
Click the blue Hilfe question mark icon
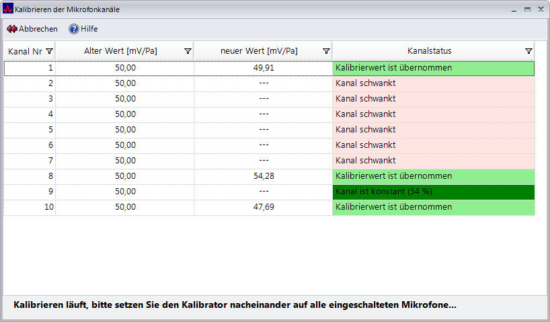tap(73, 29)
